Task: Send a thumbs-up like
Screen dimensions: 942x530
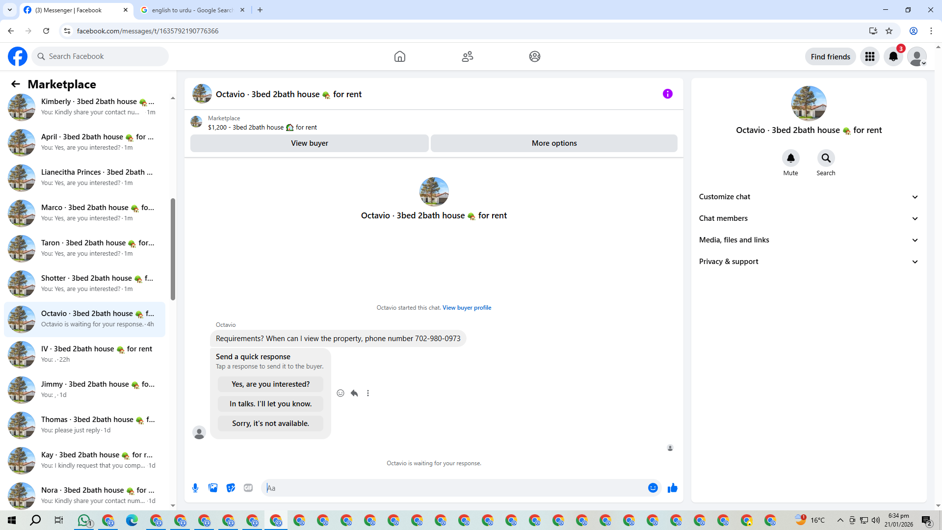Action: [672, 488]
